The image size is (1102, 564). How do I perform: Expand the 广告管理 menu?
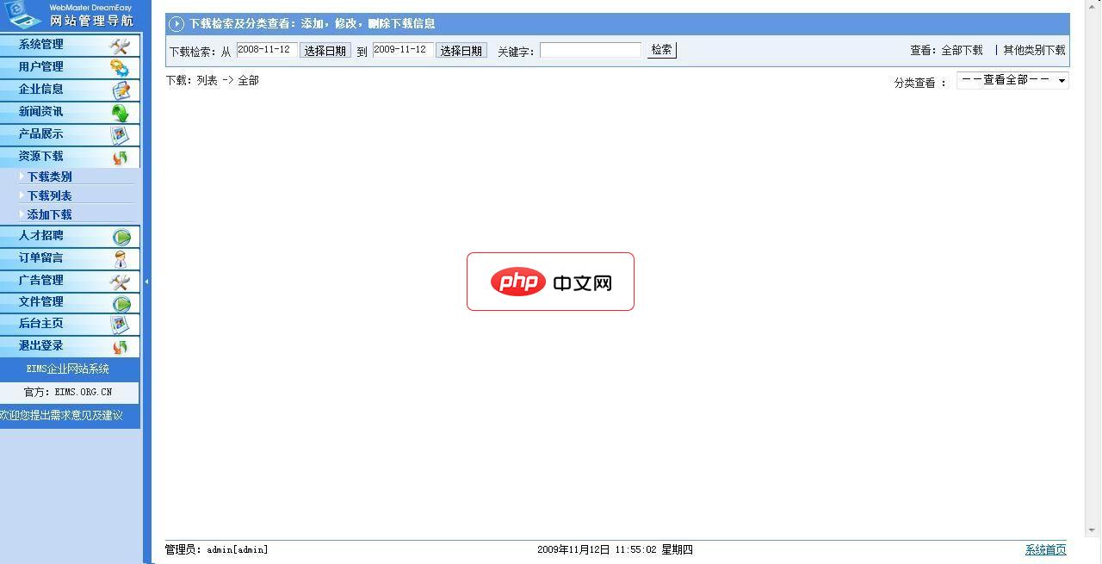(70, 281)
